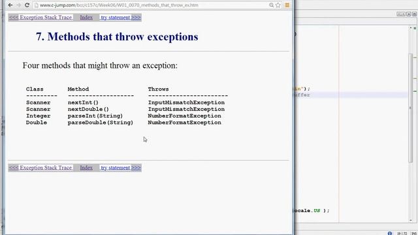Click IDE editor tab scroll-right arrow button
The width and height of the screenshot is (418, 235).
(x=403, y=14)
